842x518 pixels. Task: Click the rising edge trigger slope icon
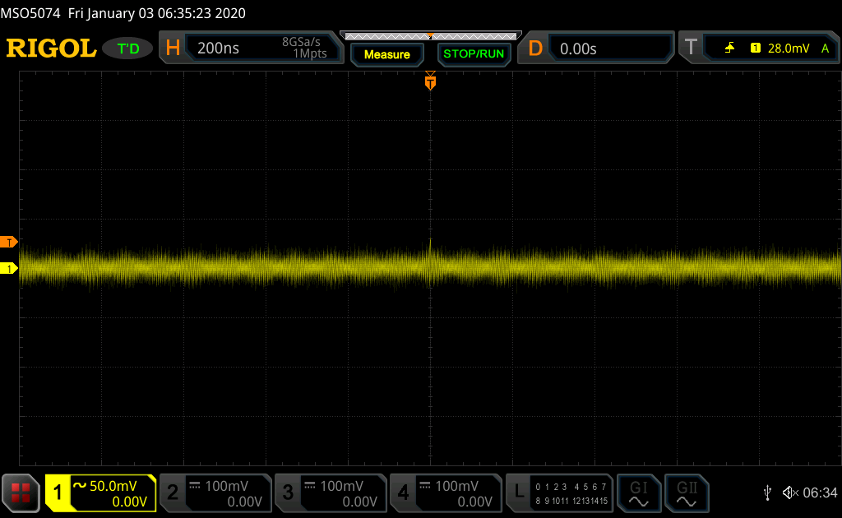pyautogui.click(x=729, y=49)
